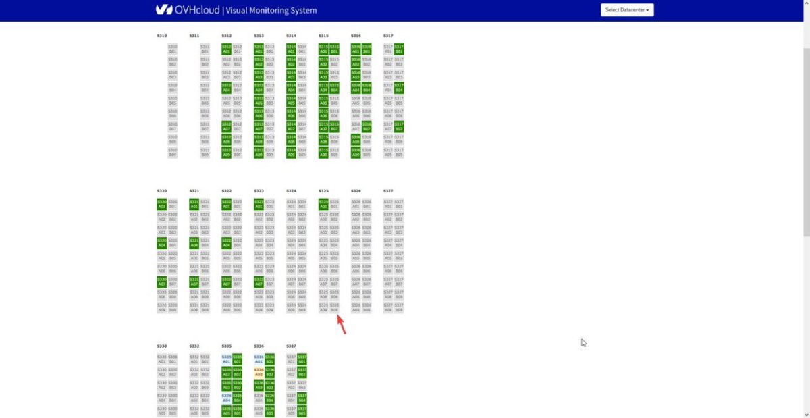Select grey rack tile S332 B02
Screen dimensions: 810x418
coord(205,371)
